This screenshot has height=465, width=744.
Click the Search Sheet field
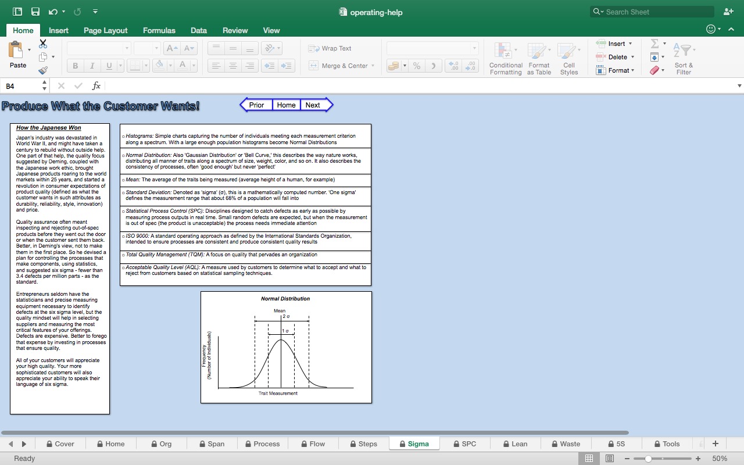tap(657, 12)
